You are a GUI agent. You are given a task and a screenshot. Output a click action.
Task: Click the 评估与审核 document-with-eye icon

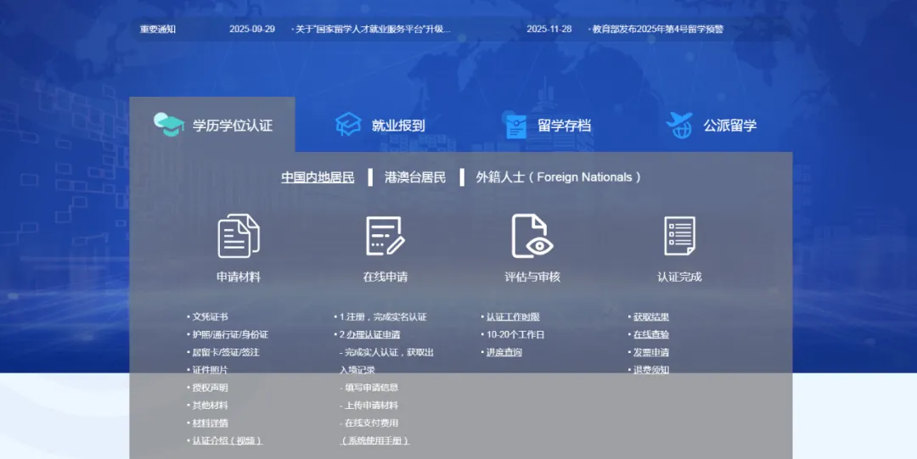point(532,236)
